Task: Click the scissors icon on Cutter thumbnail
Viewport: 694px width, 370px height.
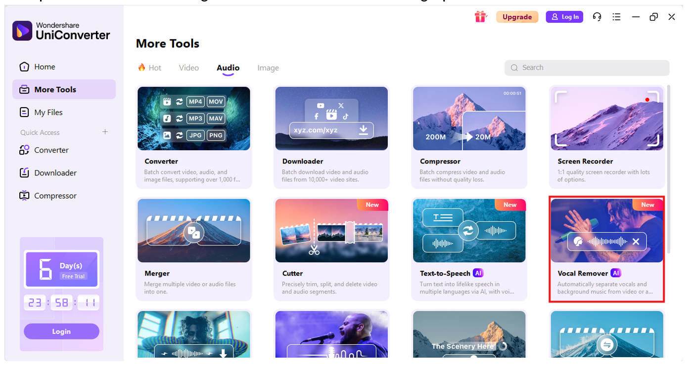Action: [x=314, y=250]
